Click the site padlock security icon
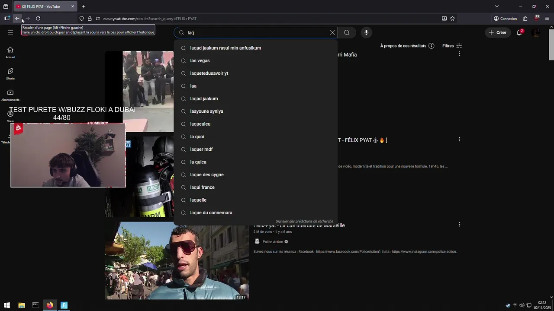Image resolution: width=554 pixels, height=311 pixels. tap(90, 19)
